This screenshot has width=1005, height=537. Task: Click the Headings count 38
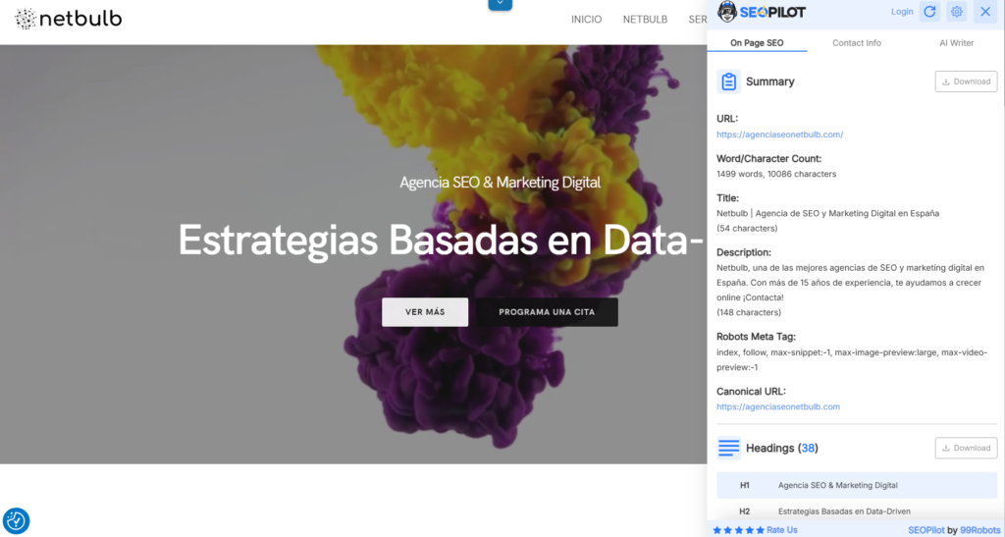809,448
